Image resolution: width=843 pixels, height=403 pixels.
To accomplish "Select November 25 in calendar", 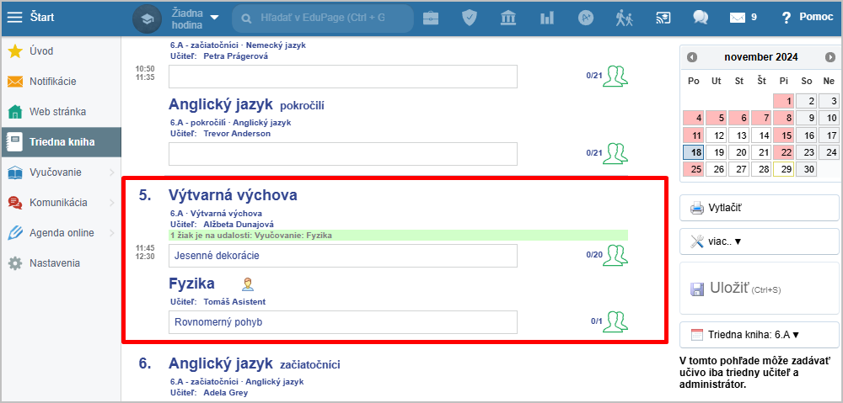I will [x=694, y=170].
